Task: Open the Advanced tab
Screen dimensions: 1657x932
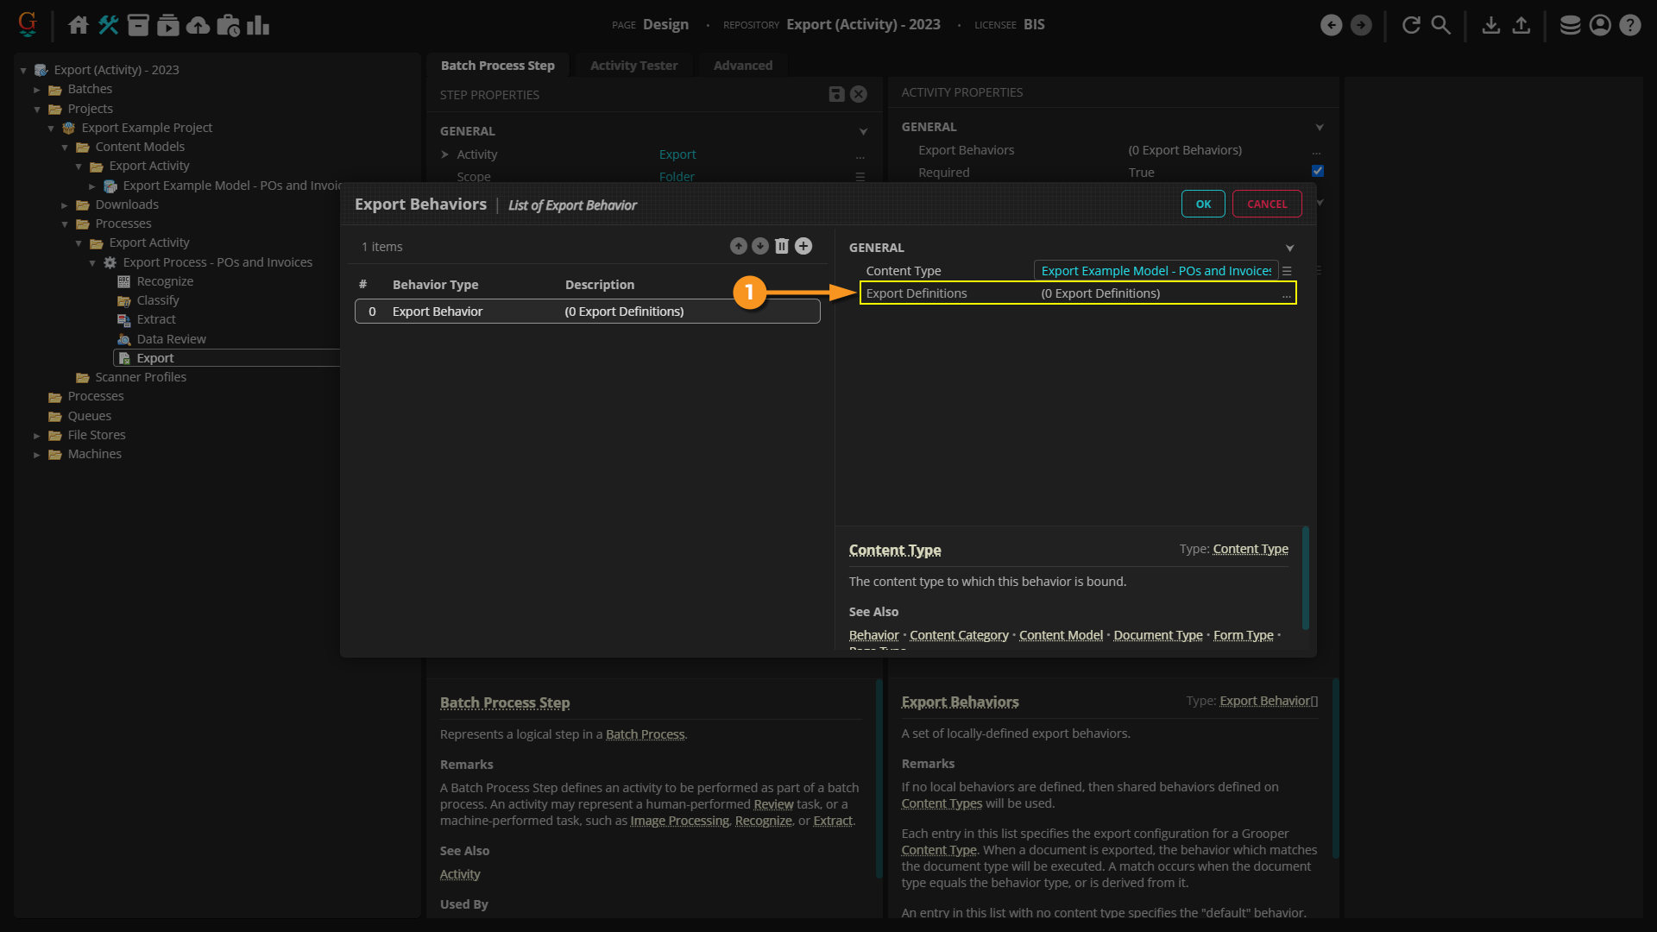Action: [x=742, y=66]
